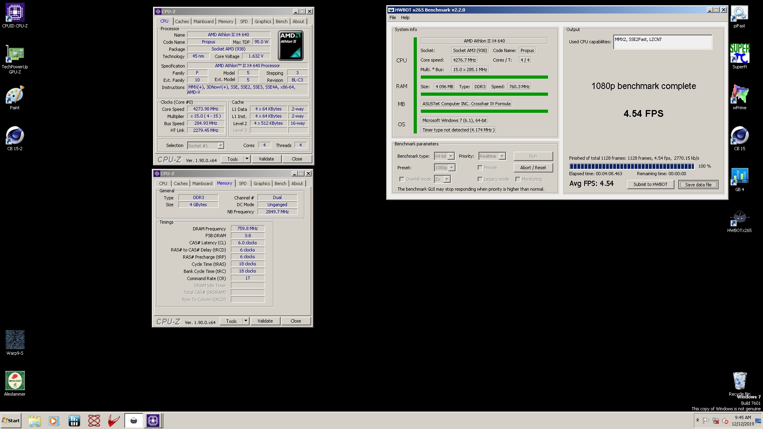Click Show desktop button at taskbar edge

pyautogui.click(x=759, y=421)
